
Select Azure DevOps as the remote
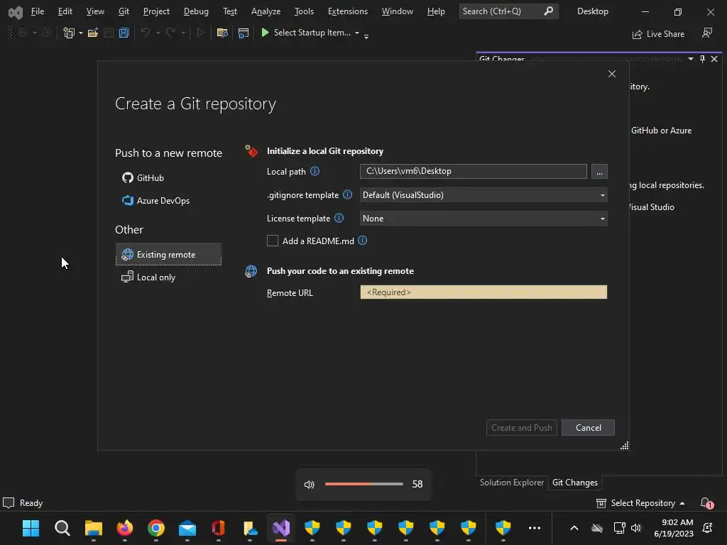(x=155, y=201)
